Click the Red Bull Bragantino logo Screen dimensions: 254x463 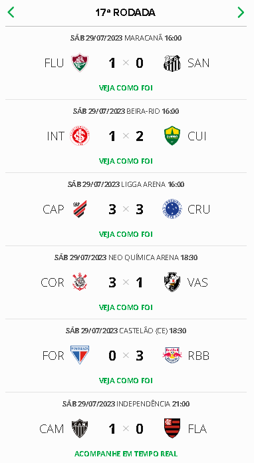click(172, 355)
